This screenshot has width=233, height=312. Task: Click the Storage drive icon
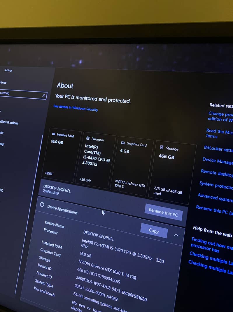[162, 147]
